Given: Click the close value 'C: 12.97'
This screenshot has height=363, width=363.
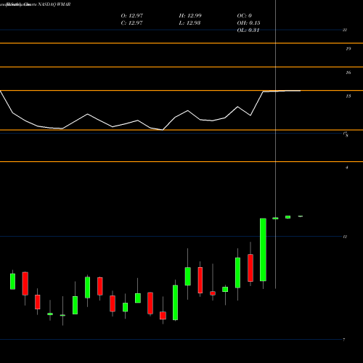Looking at the screenshot, I should click(131, 23).
